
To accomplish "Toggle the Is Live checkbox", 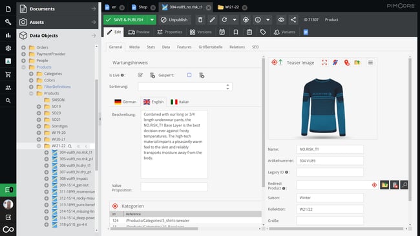I will (140, 75).
